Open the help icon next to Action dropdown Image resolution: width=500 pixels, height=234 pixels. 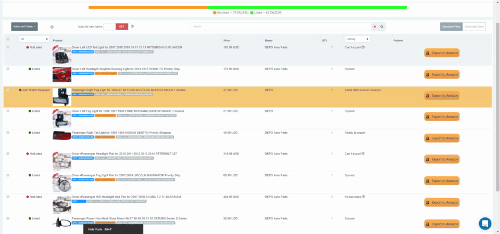[52, 27]
